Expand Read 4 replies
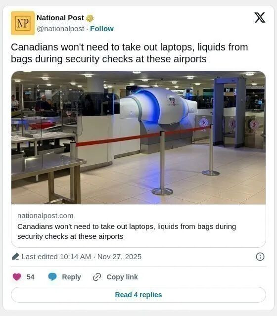The height and width of the screenshot is (316, 277). 138,295
